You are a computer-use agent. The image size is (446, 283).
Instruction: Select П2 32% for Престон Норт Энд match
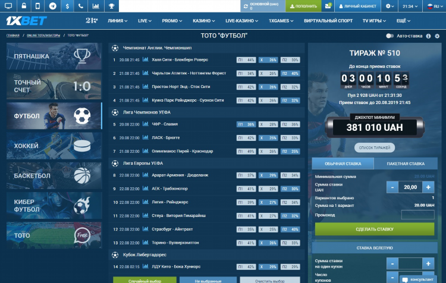click(290, 87)
